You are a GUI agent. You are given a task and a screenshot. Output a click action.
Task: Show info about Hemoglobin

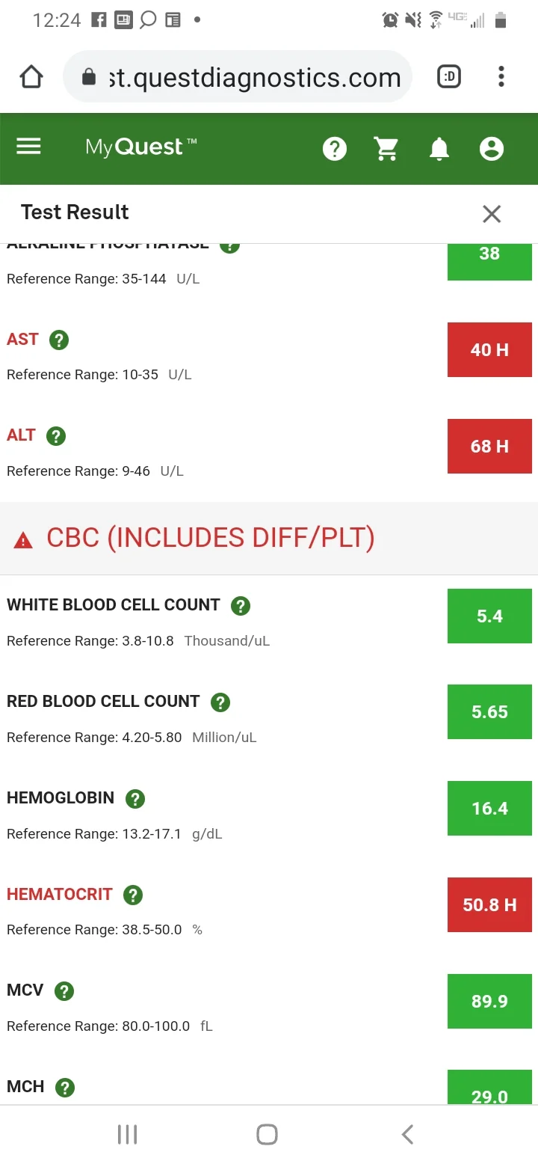click(134, 798)
